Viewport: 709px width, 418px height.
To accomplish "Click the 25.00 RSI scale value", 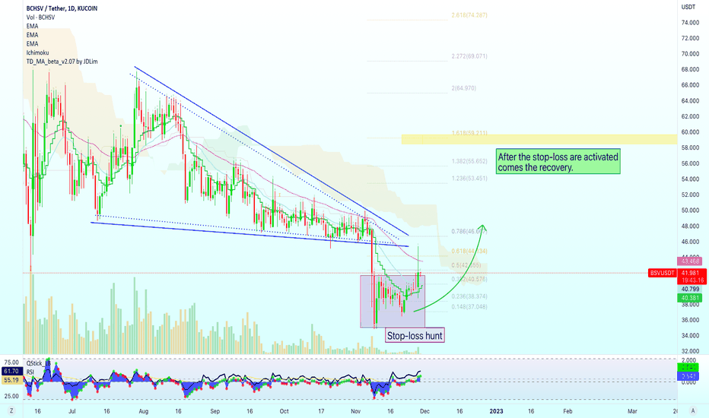I will tap(11, 396).
